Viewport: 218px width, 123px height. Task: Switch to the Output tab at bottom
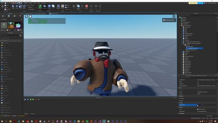[26, 114]
